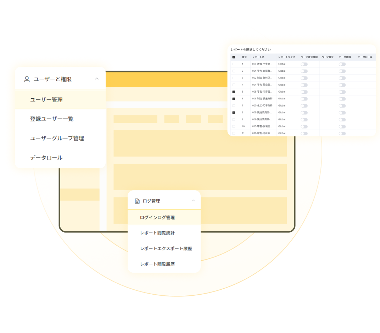Viewport: 380px width, 333px height.
Task: Collapse the ユーザーと権限 panel via its chevron
Action: (x=97, y=79)
